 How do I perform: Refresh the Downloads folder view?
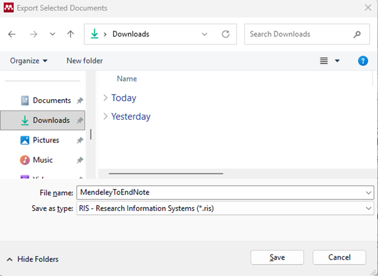tap(225, 34)
